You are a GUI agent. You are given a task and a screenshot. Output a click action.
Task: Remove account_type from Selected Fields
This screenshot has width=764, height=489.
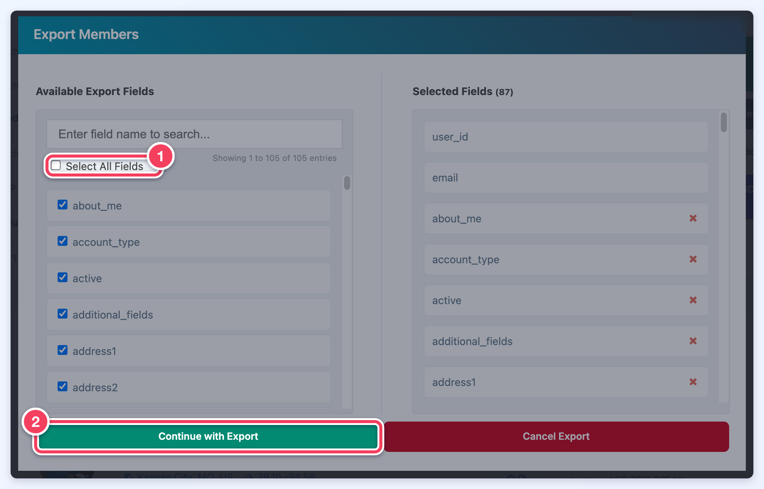693,259
